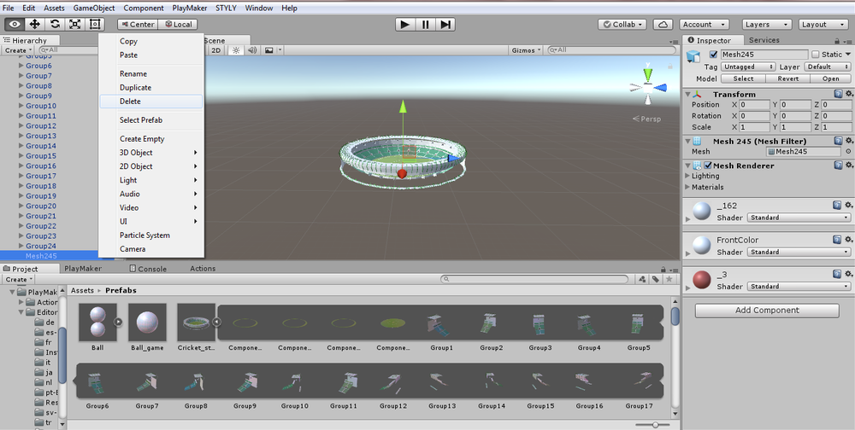
Task: Choose Delete from context menu
Action: (x=151, y=102)
